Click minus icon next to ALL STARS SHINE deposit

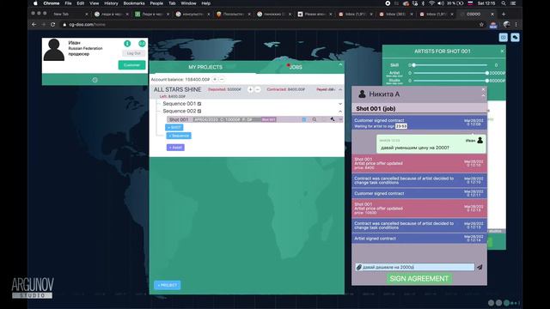pos(258,89)
